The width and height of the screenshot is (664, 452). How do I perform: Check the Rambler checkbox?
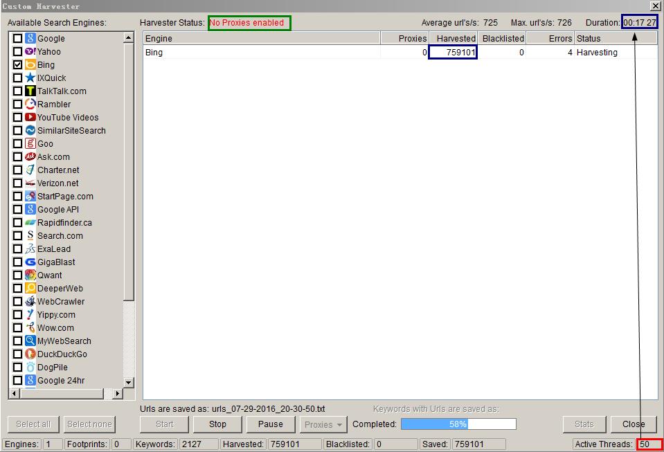[x=17, y=104]
